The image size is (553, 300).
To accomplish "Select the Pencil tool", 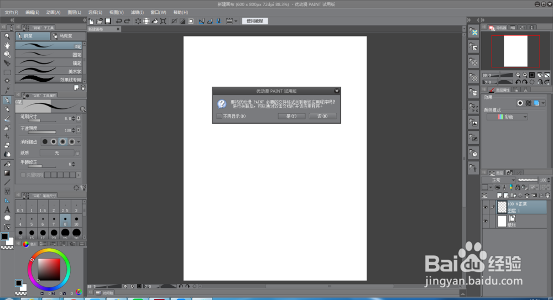I will [7, 109].
